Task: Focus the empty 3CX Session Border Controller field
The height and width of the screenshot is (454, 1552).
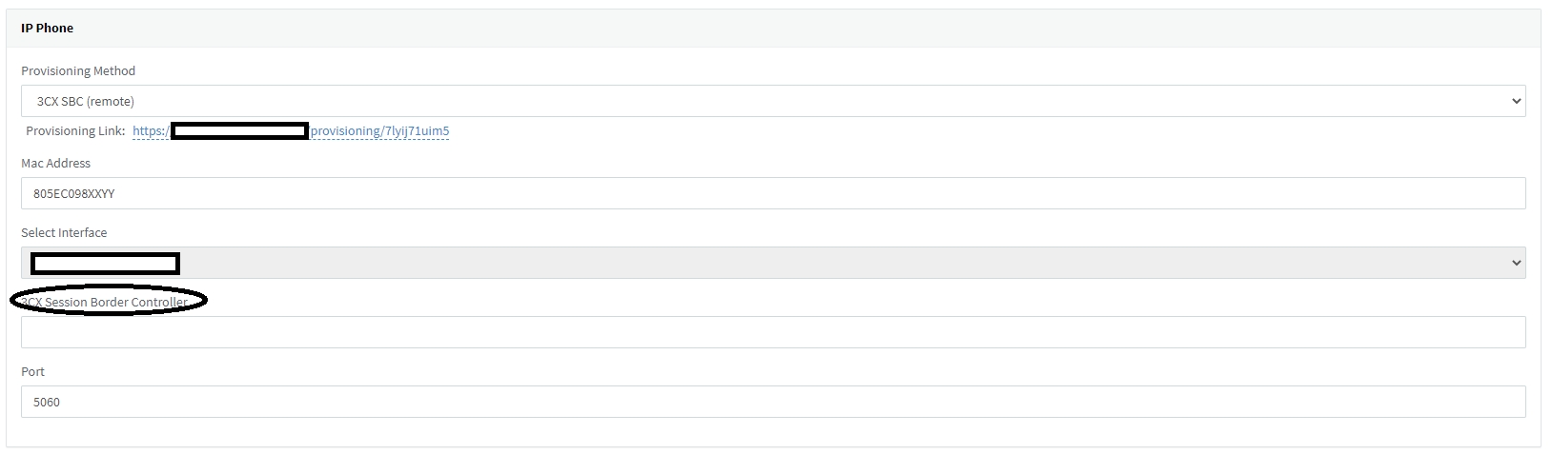Action: [772, 332]
